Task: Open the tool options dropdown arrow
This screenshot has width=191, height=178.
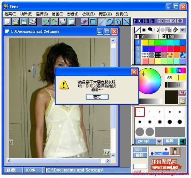Action: click(x=182, y=30)
